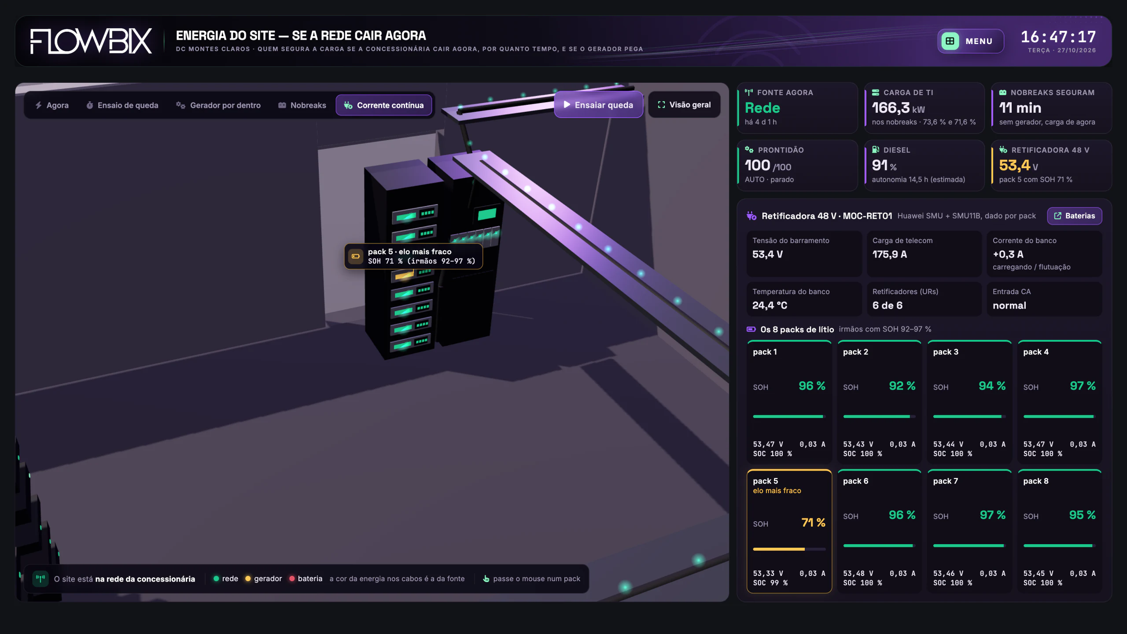The width and height of the screenshot is (1127, 634).
Task: Click the green antenna icon in status bar
Action: tap(41, 579)
